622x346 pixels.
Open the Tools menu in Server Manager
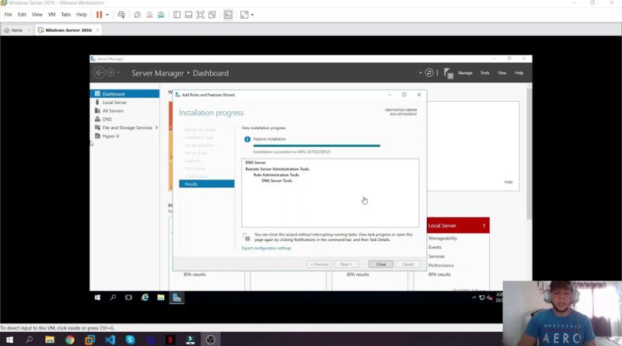484,73
